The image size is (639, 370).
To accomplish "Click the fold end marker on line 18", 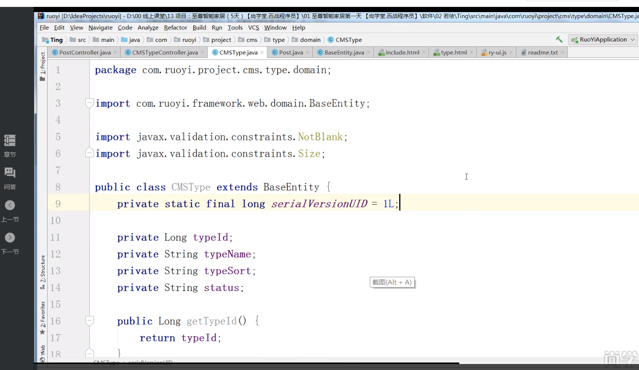I will coord(89,353).
